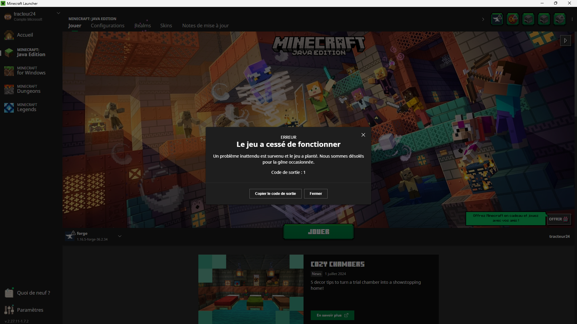Click the Minecraft Java Edition logo

click(319, 46)
